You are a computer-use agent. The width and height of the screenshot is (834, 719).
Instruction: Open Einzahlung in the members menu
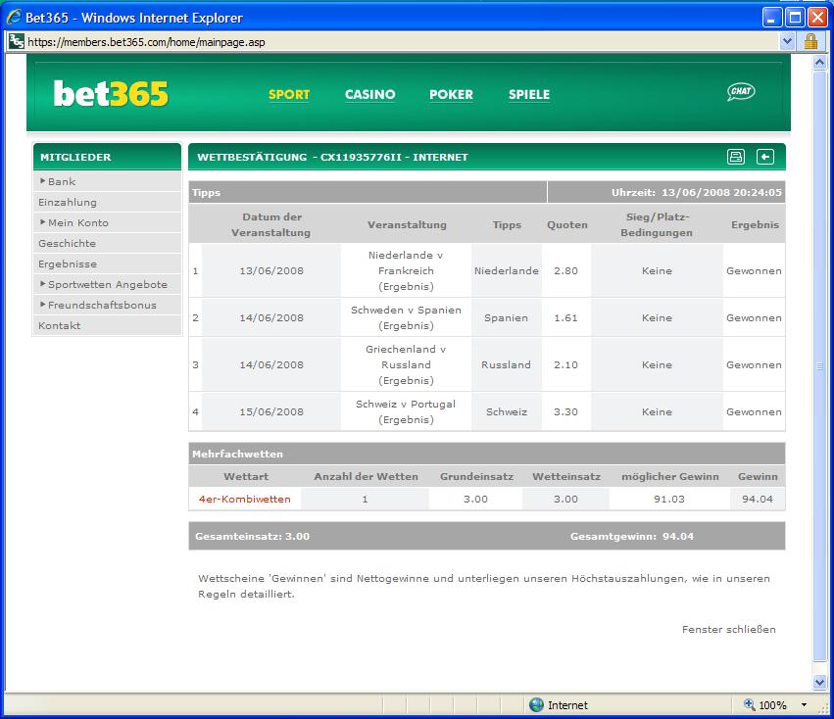point(107,202)
